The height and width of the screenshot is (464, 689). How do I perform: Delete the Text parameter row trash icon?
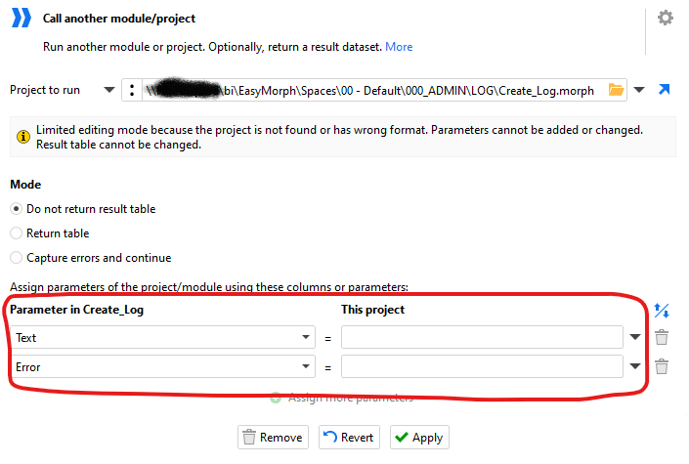662,337
